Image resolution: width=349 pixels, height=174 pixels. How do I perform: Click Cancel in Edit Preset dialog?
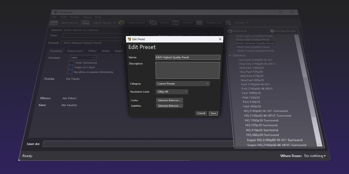click(201, 113)
